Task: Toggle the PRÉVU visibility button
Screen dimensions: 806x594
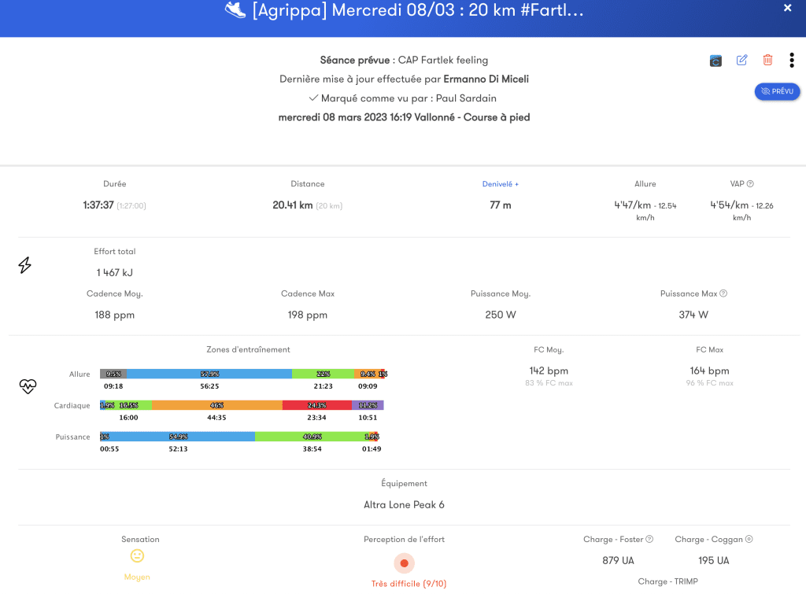Action: click(x=777, y=91)
